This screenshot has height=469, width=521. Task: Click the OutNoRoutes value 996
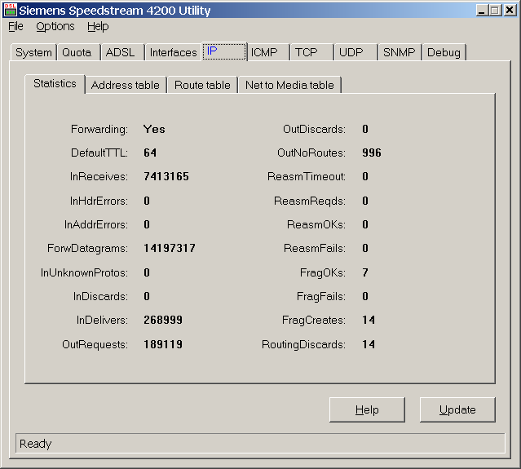point(372,153)
